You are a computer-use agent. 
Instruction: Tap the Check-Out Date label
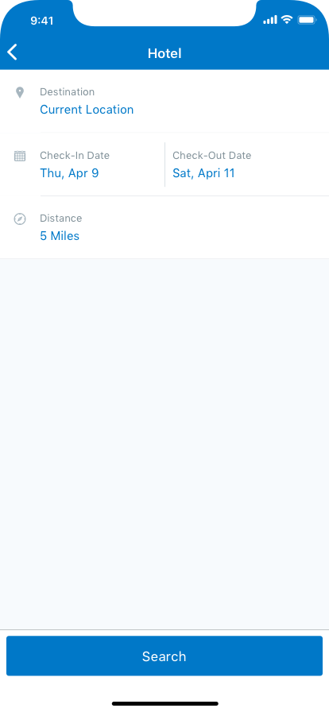pos(211,155)
